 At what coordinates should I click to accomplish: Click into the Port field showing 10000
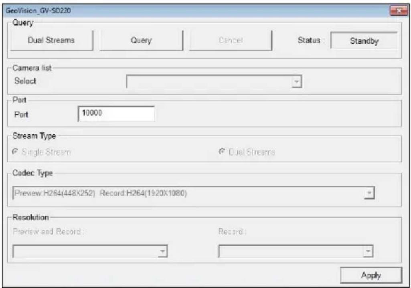click(116, 114)
